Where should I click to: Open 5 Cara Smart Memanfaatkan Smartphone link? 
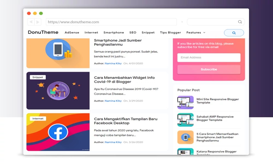218,137
